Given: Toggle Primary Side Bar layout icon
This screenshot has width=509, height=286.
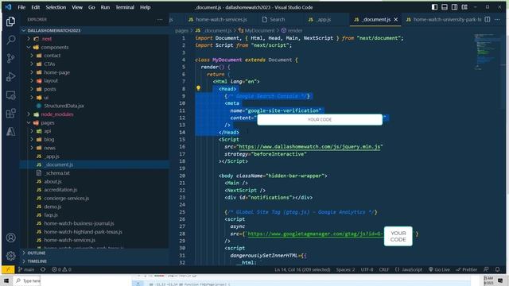Looking at the screenshot, I should [x=434, y=7].
